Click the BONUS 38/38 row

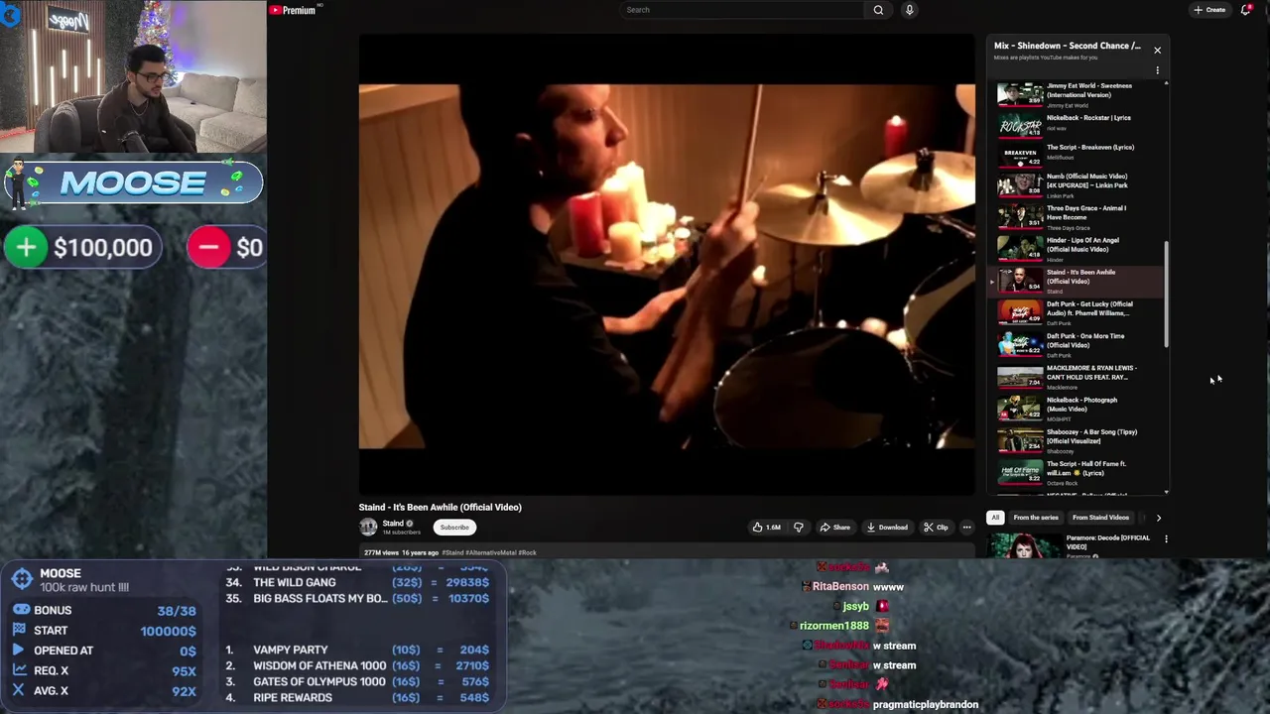[104, 611]
